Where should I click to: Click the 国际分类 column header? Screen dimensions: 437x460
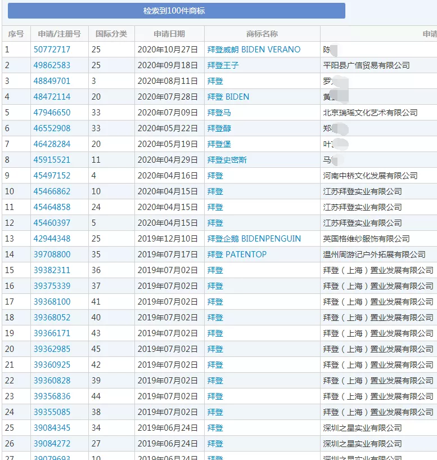tap(111, 34)
